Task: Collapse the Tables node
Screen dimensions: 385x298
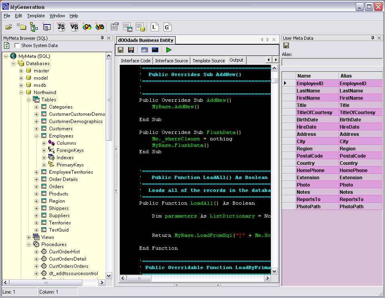Action: pyautogui.click(x=29, y=100)
